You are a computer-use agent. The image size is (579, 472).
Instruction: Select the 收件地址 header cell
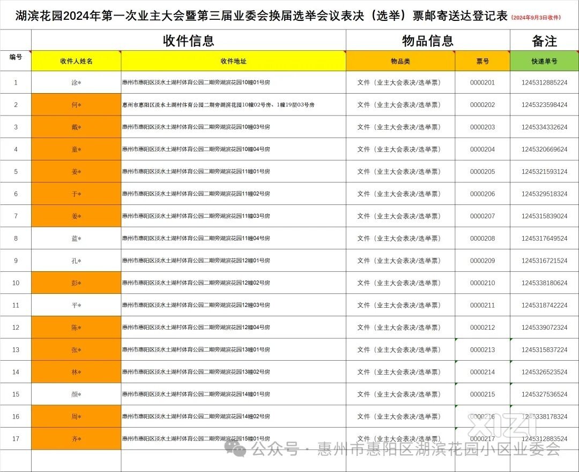[233, 61]
